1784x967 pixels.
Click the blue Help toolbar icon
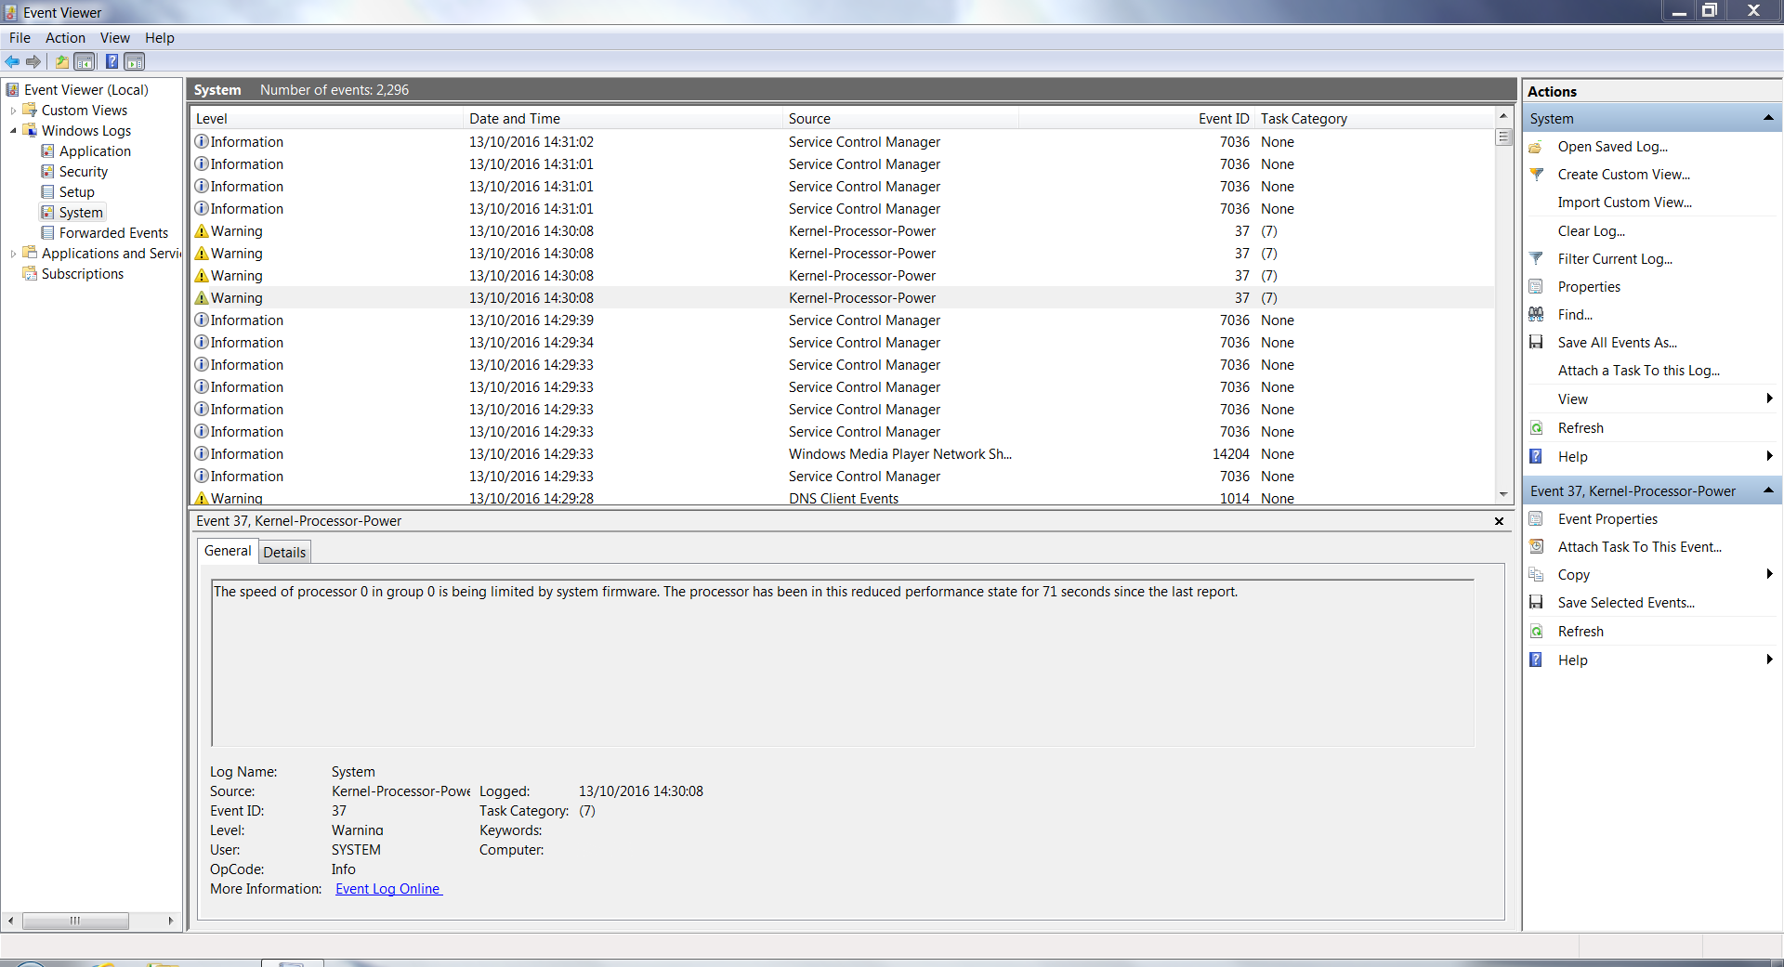click(111, 61)
